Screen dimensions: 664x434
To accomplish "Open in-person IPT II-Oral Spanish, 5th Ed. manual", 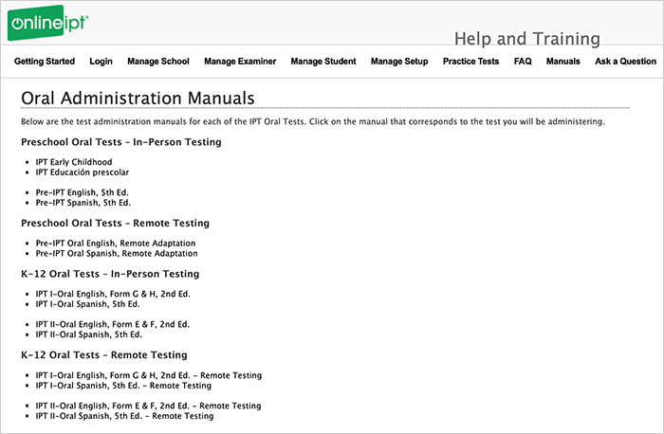I will click(x=89, y=335).
